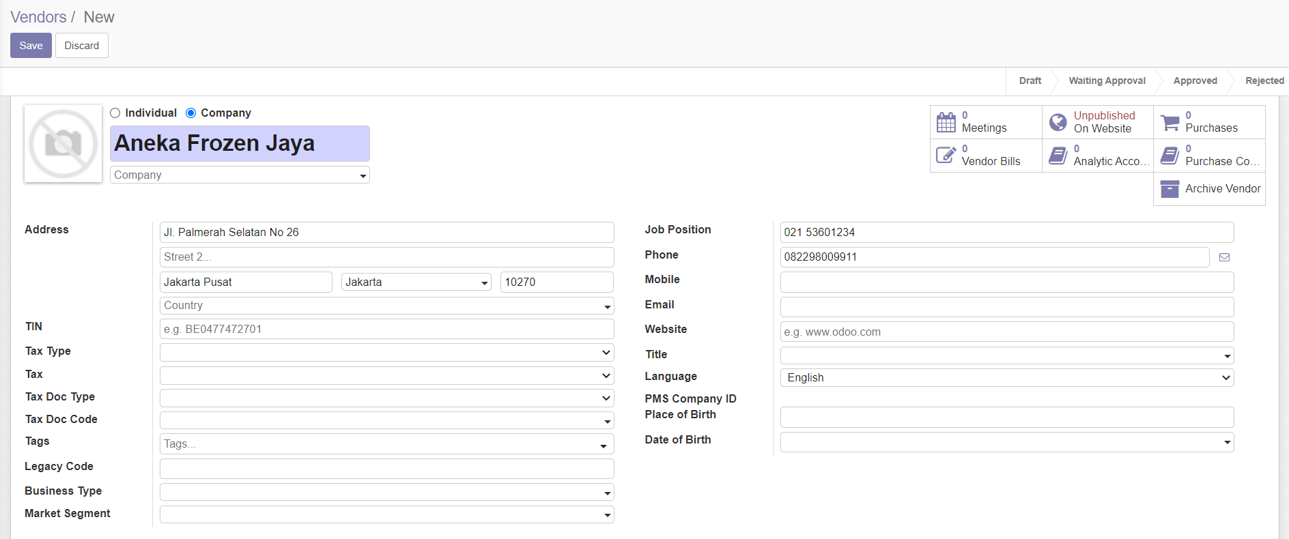Open the Purchases stat button
The image size is (1289, 539).
tap(1209, 122)
